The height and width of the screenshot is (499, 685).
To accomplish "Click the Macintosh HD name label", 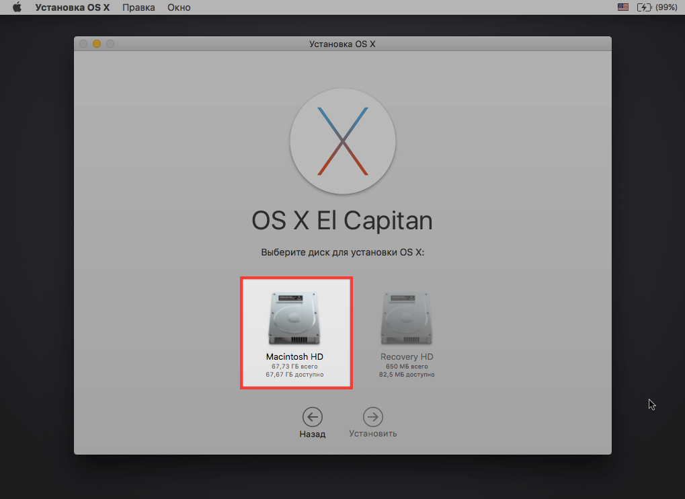I will [x=294, y=356].
